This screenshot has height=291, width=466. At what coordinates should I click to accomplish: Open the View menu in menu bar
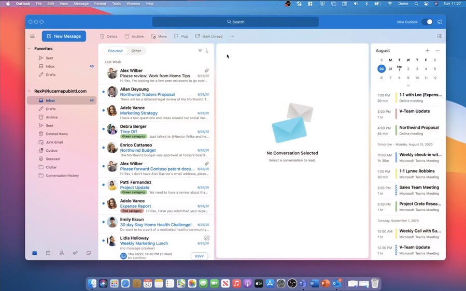(64, 4)
